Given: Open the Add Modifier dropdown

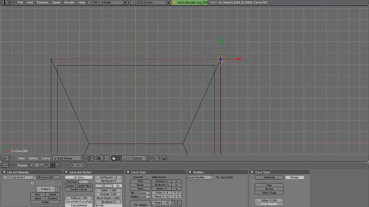Looking at the screenshot, I should point(201,178).
